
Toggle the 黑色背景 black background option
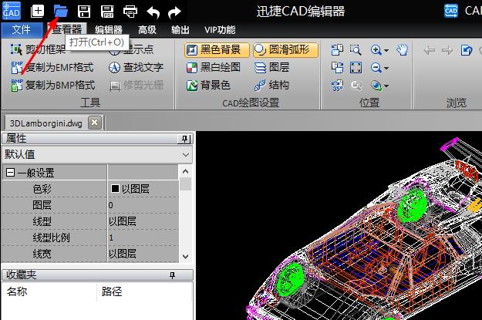pos(217,50)
